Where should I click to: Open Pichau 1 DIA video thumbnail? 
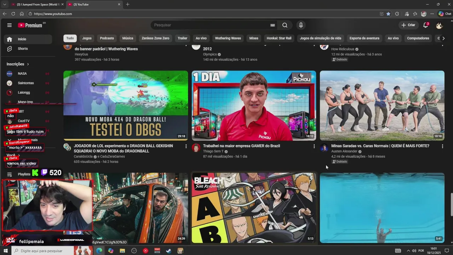click(254, 106)
